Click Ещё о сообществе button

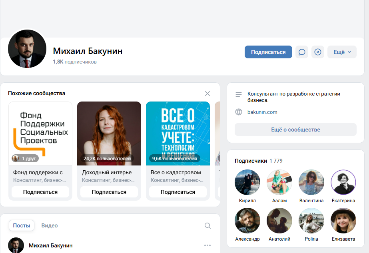295,129
